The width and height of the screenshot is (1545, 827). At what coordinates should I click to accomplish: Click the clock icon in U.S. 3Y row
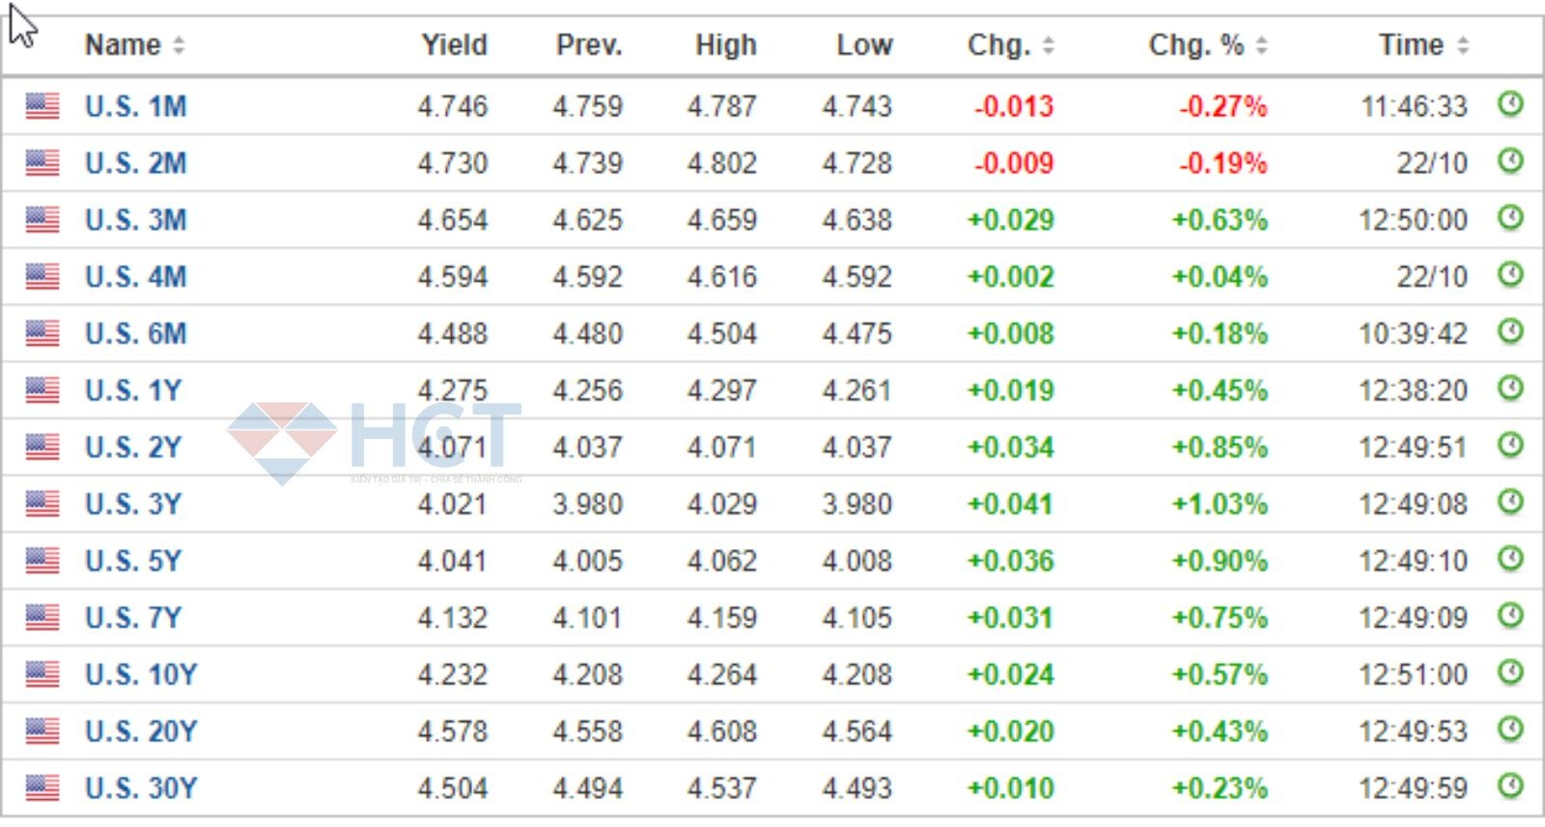1510,502
